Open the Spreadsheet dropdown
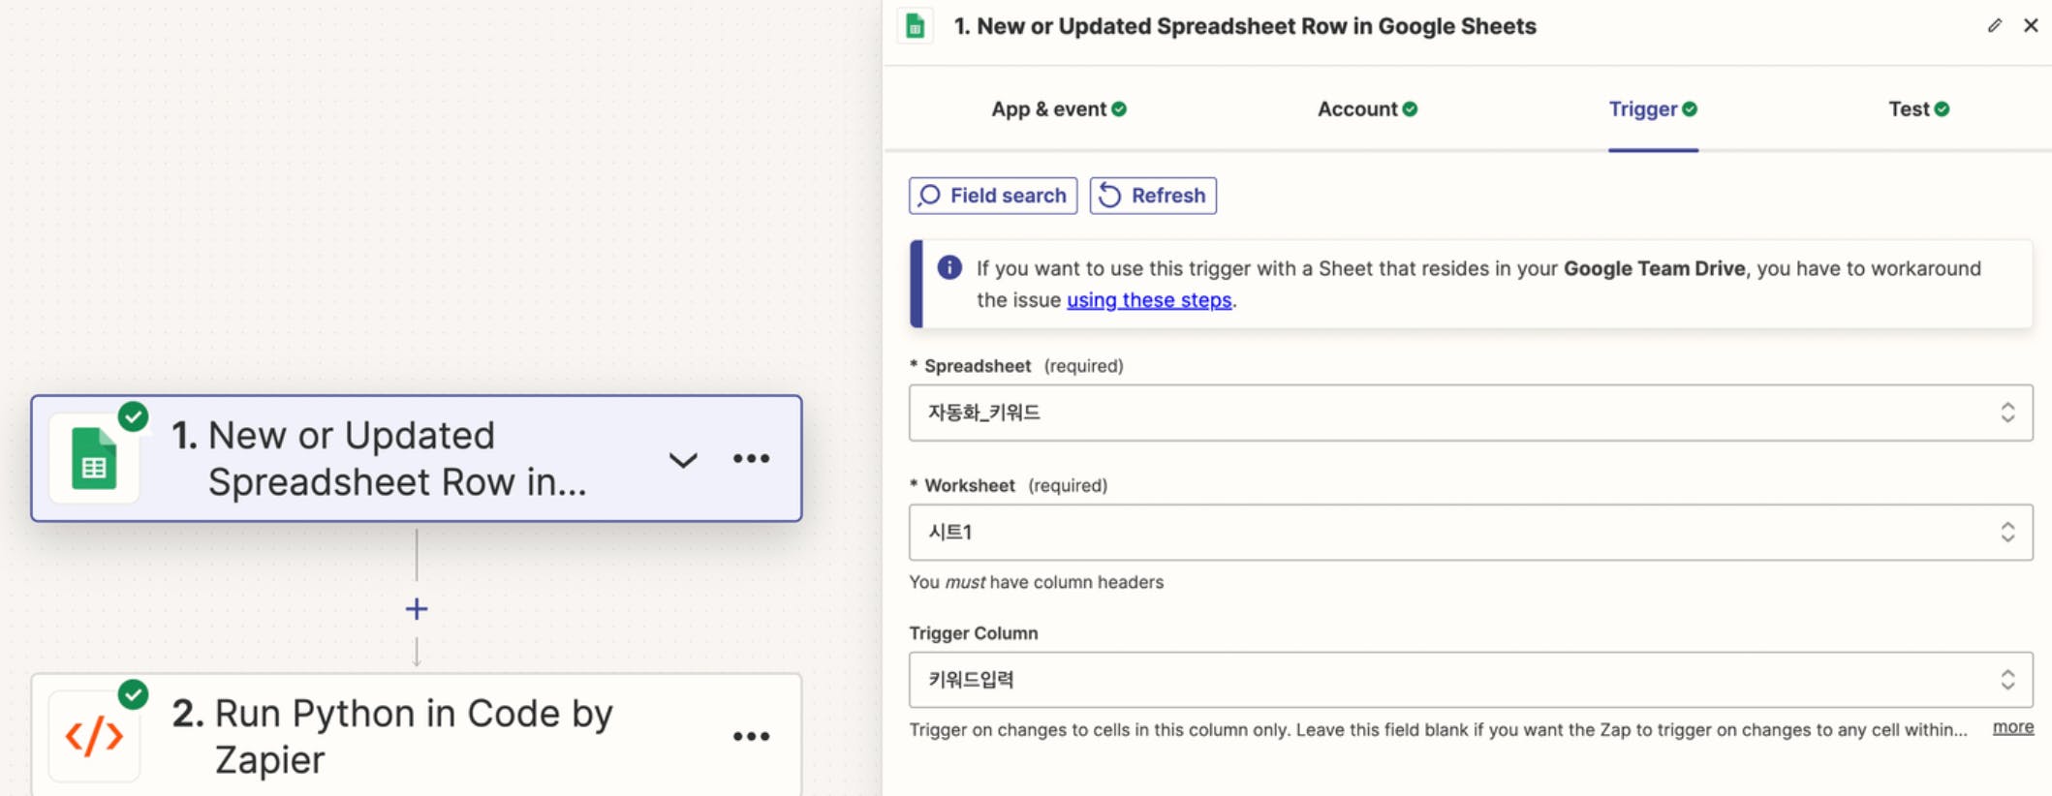2052x796 pixels. (x=1470, y=413)
